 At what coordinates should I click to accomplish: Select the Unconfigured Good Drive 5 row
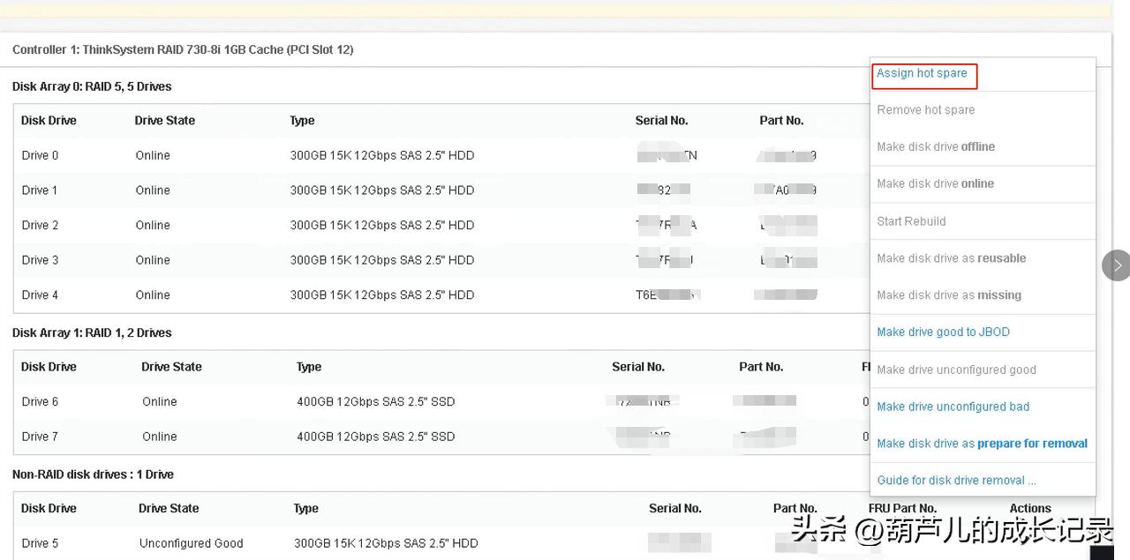pos(40,543)
